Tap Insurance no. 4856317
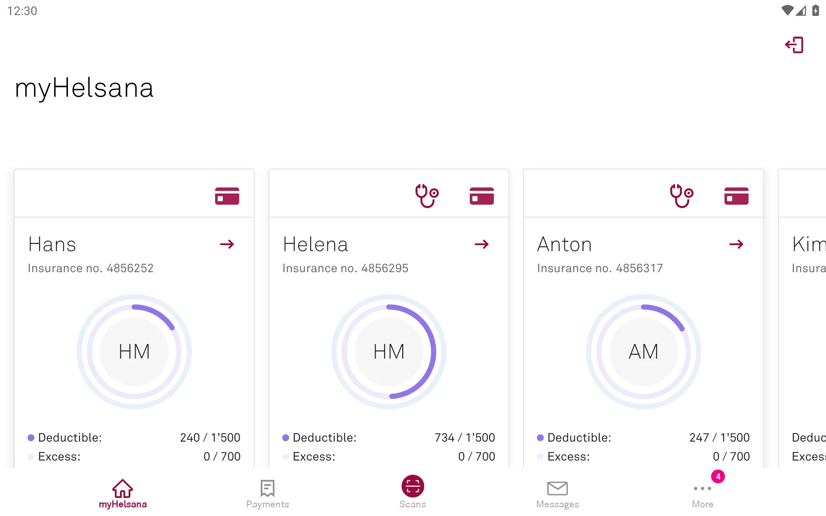 (x=600, y=268)
